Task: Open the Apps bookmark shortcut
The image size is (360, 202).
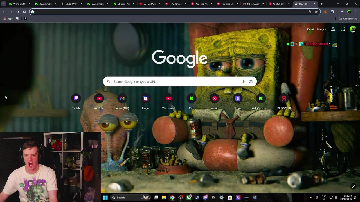Action: 8,19
